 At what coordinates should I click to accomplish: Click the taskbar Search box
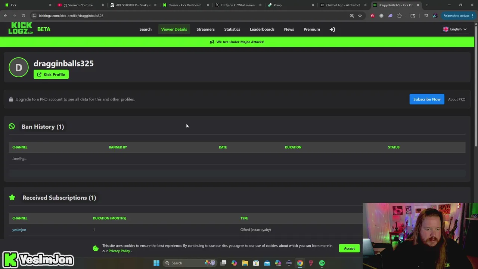[190, 263]
